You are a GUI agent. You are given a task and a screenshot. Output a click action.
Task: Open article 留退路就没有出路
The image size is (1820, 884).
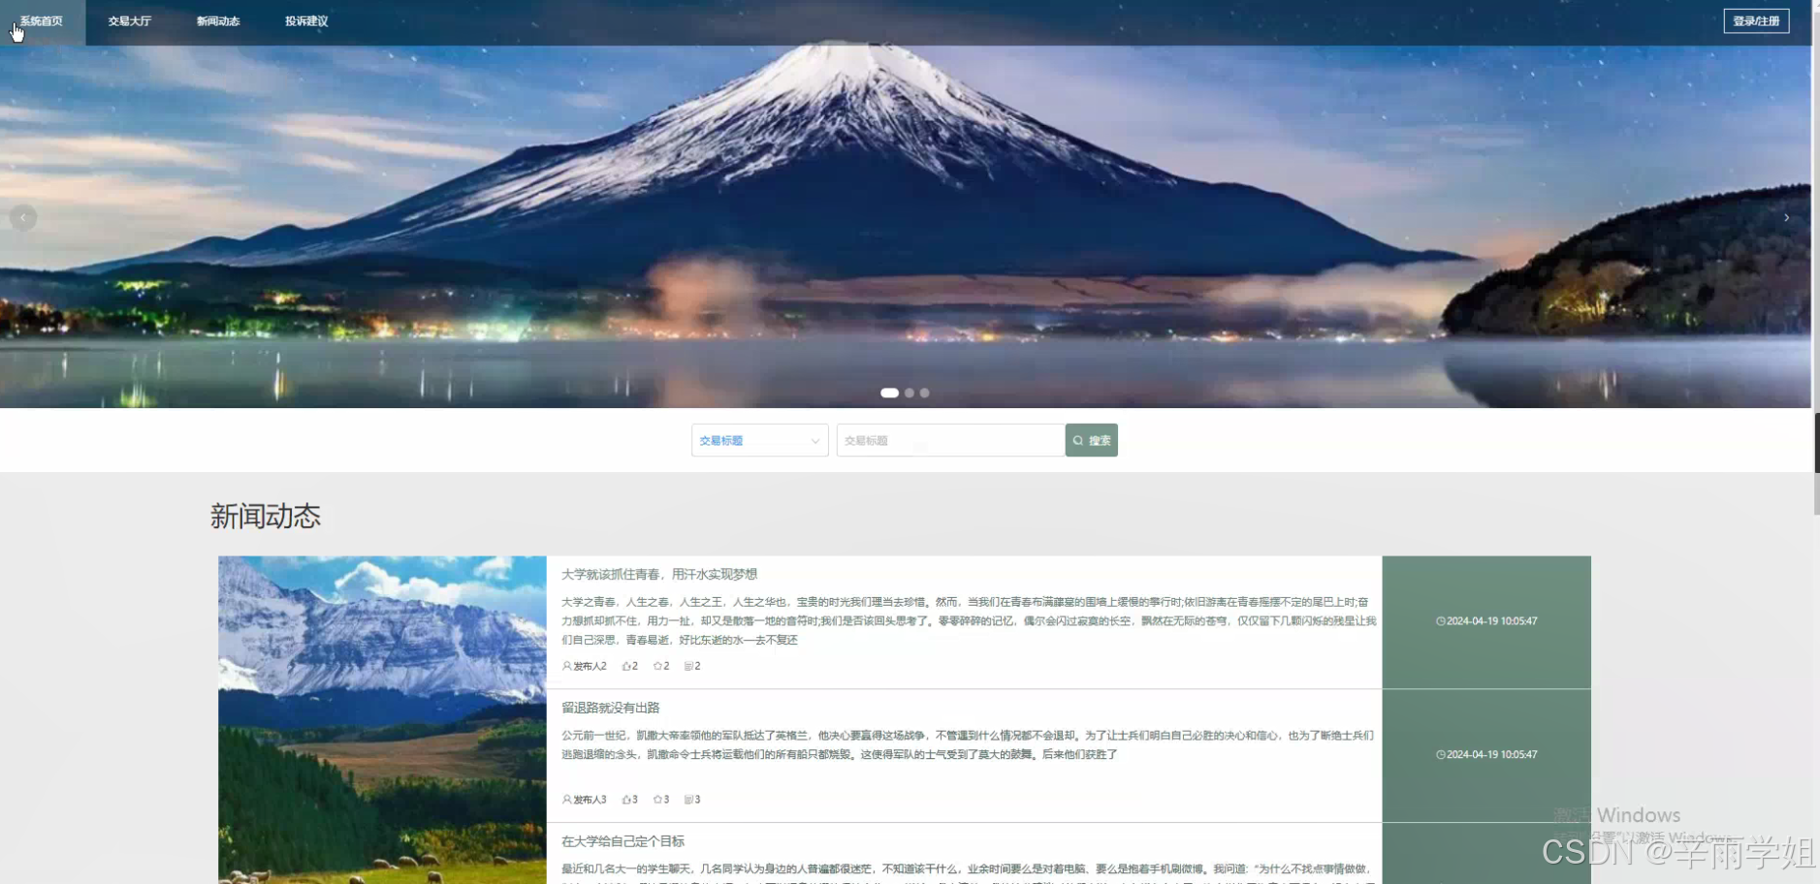(611, 708)
